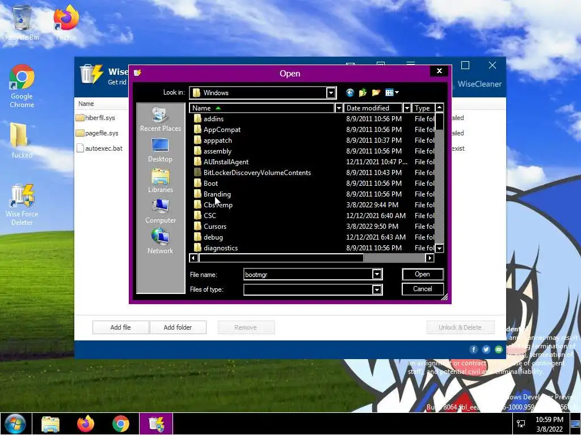Select Computer in the places sidebar
The width and height of the screenshot is (581, 435).
pyautogui.click(x=161, y=211)
